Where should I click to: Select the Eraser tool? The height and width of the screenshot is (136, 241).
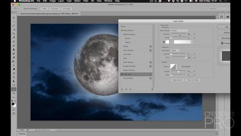coord(14,57)
